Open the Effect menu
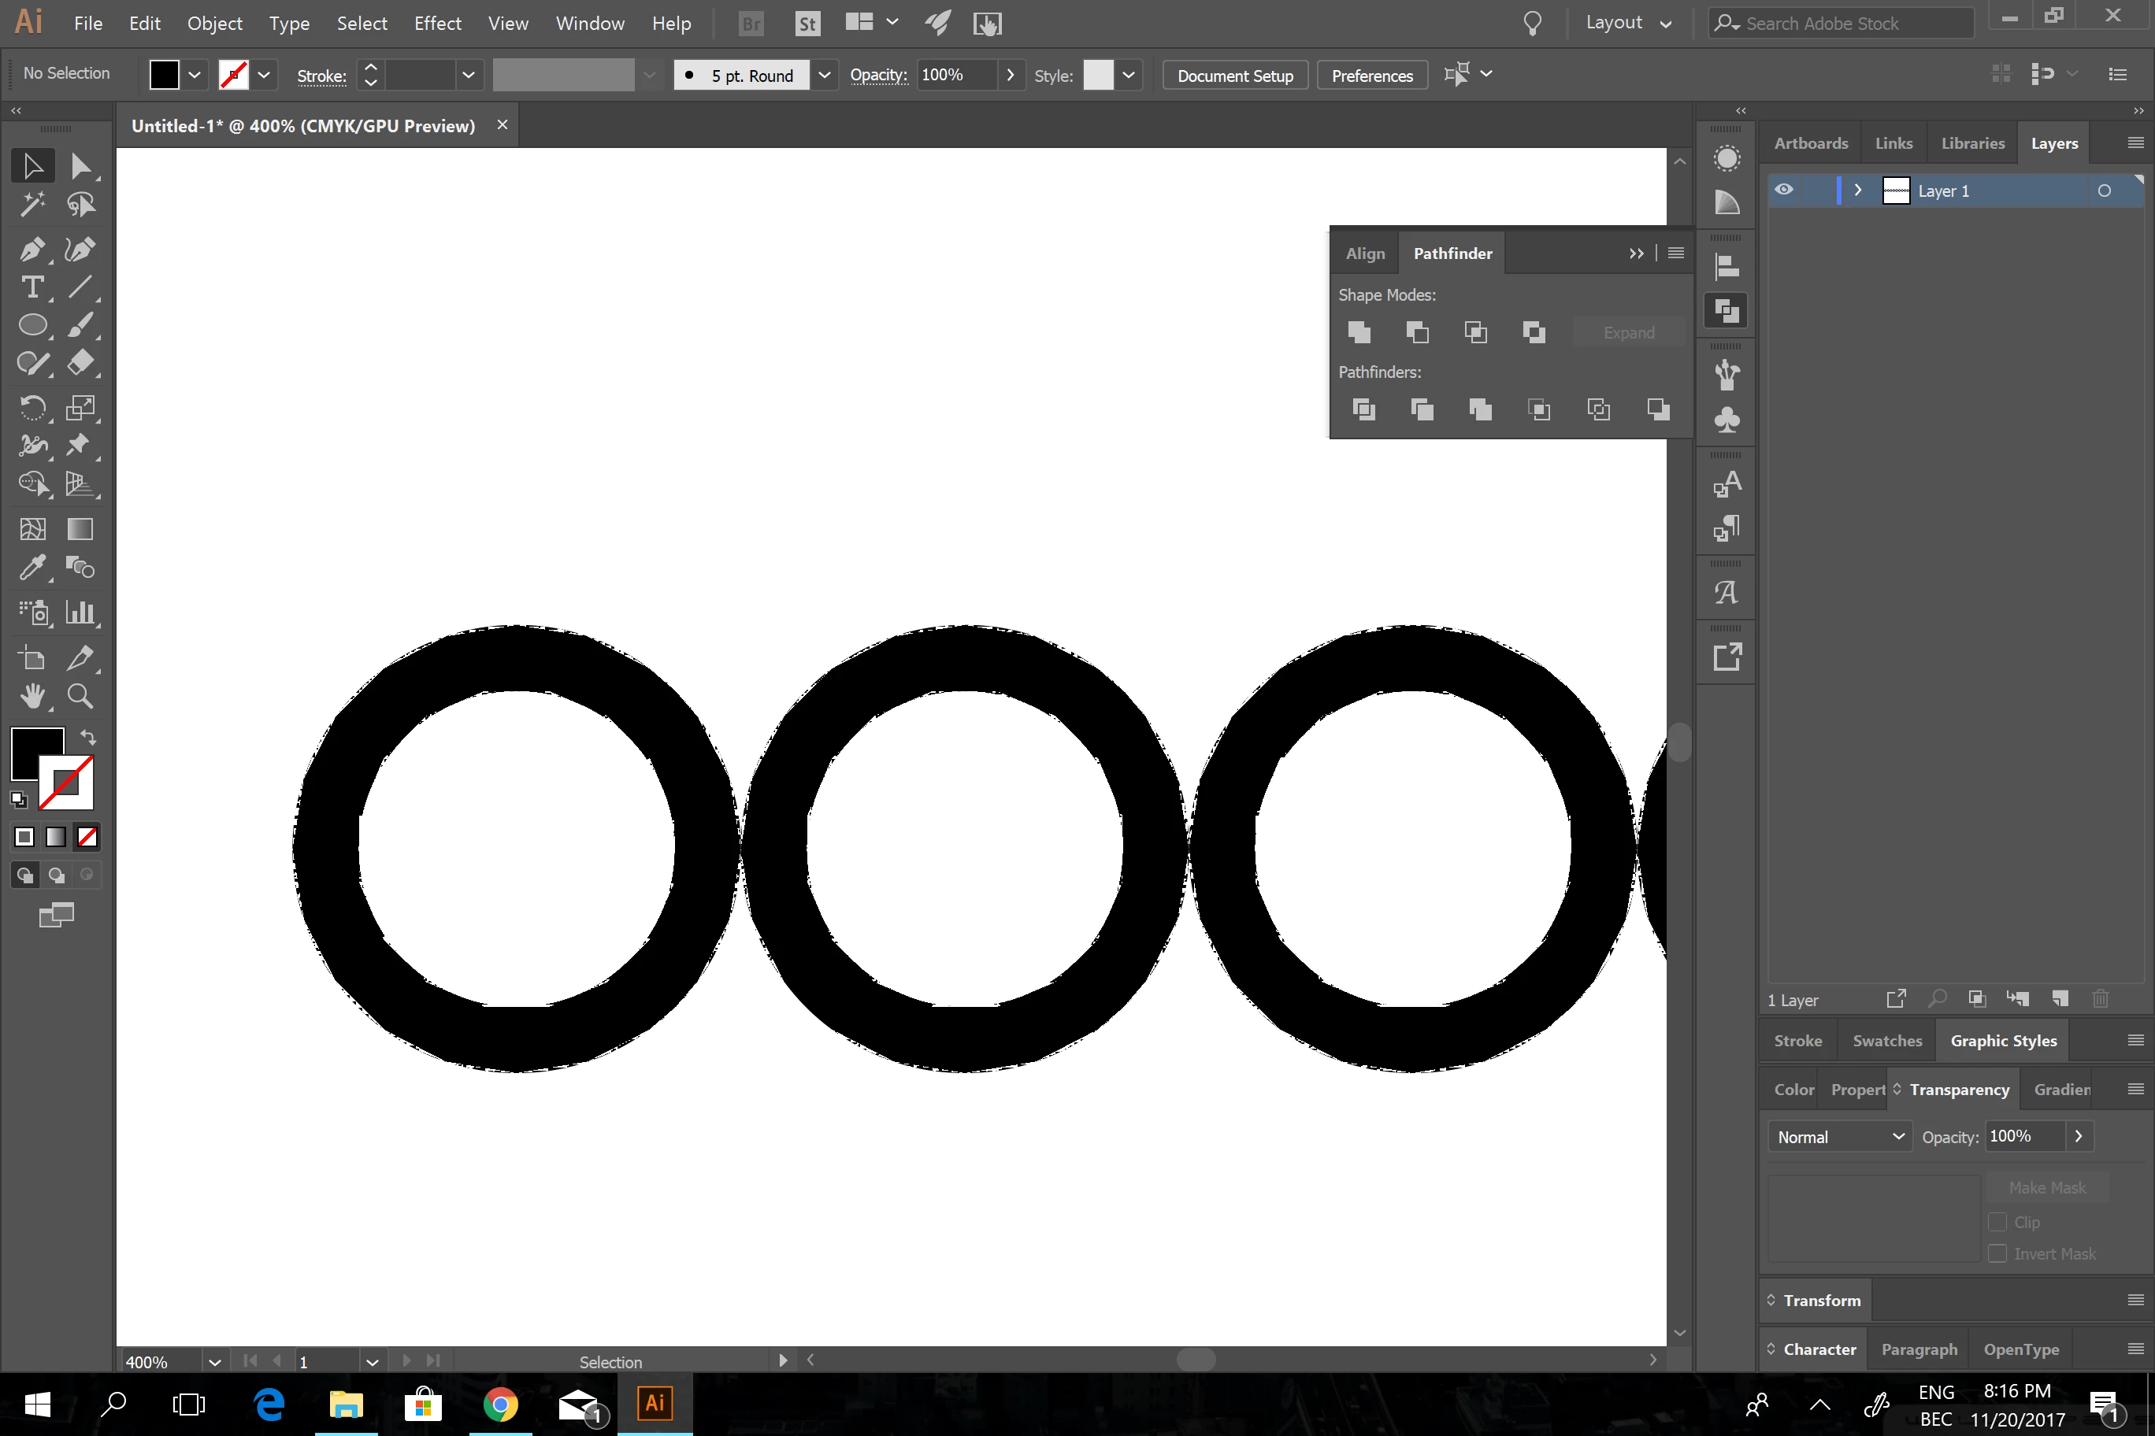Screen dimensions: 2155x1436 click(x=437, y=23)
